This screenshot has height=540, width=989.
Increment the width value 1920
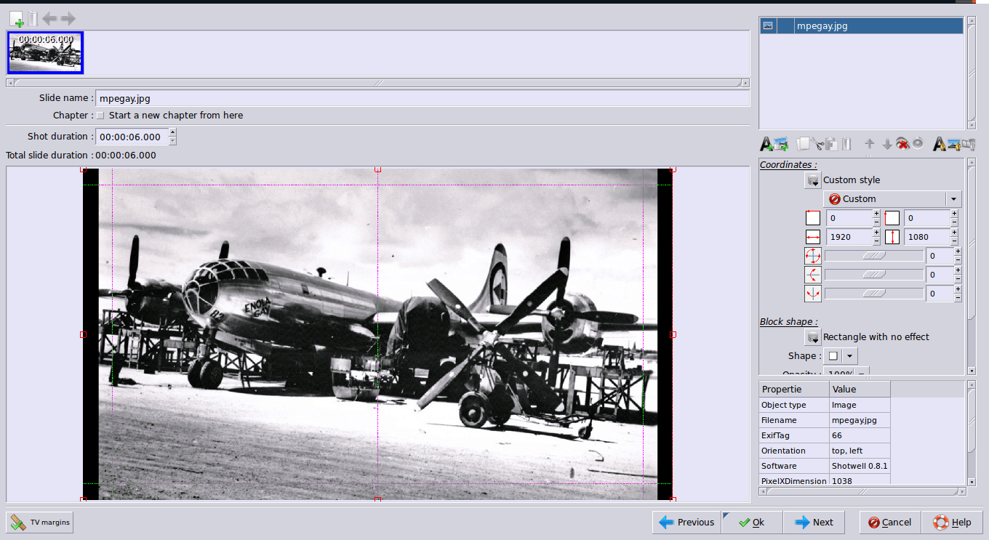coord(876,233)
